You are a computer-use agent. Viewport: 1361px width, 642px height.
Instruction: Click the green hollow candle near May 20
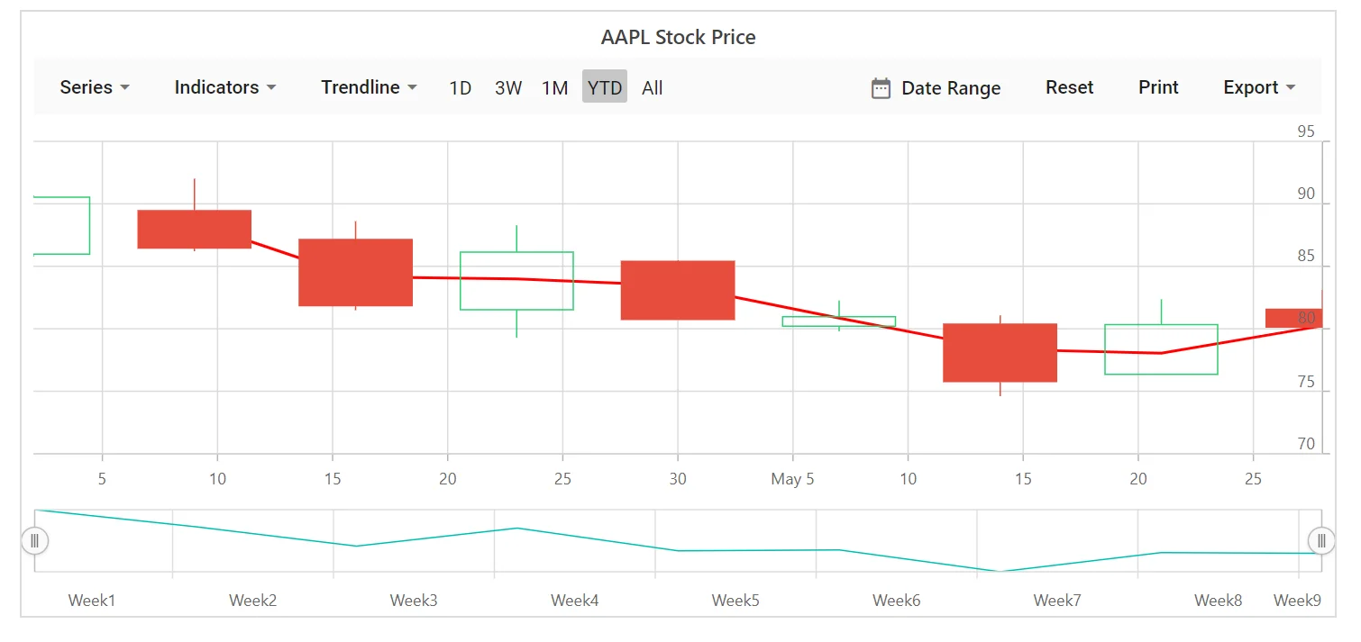pos(1161,349)
